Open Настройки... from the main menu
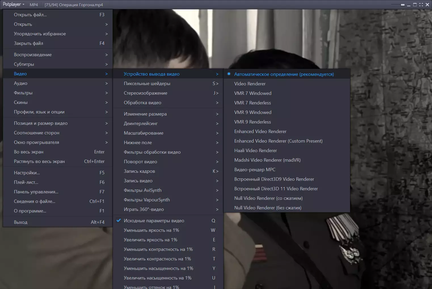Image resolution: width=432 pixels, height=289 pixels. coord(27,173)
